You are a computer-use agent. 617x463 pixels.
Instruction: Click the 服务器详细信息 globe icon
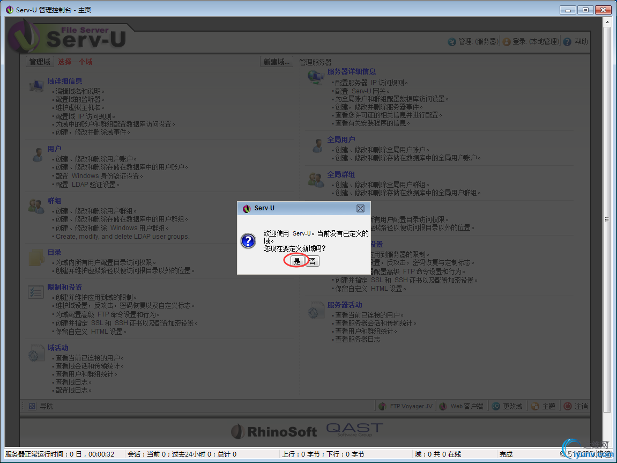(316, 77)
